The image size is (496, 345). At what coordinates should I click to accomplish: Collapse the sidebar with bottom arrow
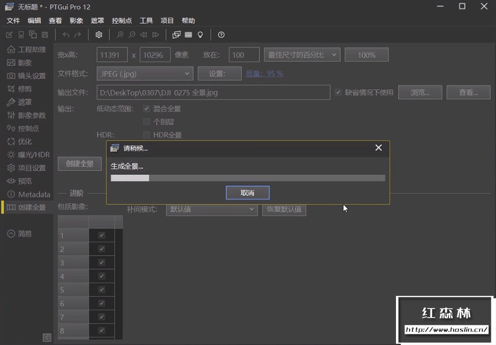47,338
